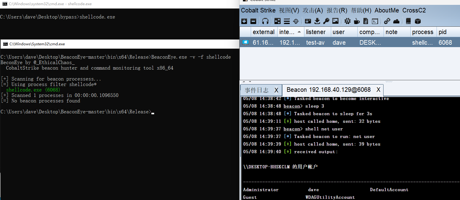This screenshot has height=200, width=460.
Task: Open Credentials view icon
Action: point(308,21)
